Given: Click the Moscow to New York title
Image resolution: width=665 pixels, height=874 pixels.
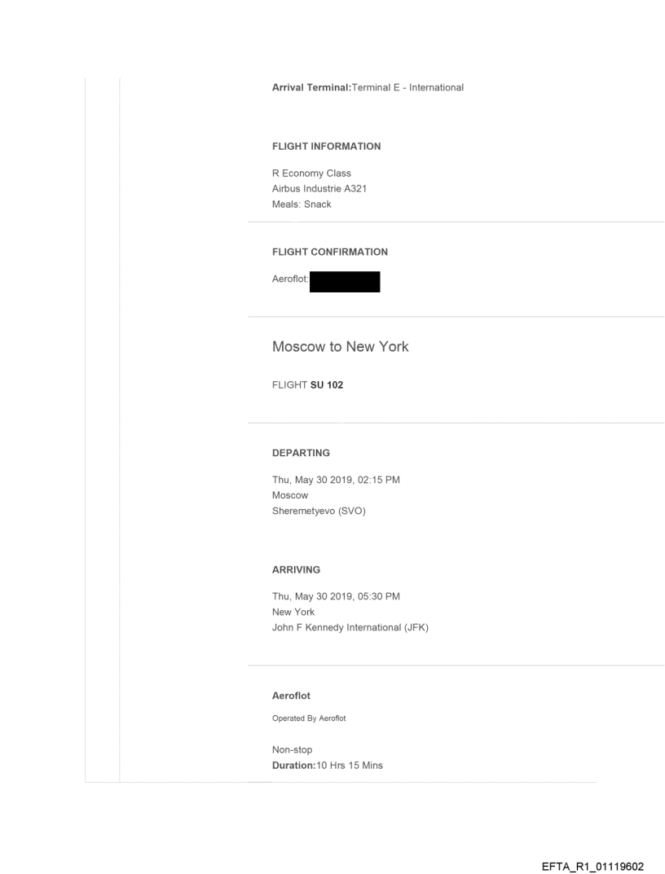Looking at the screenshot, I should click(x=340, y=347).
